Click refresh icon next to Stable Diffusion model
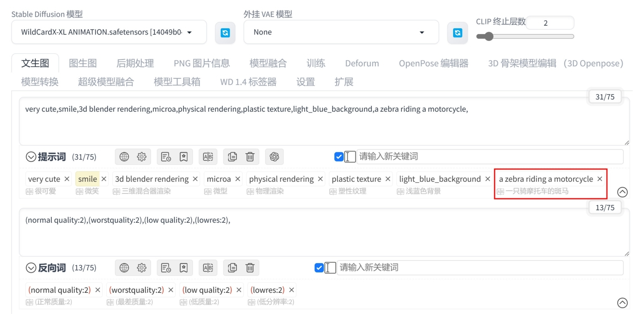Screen dimensions: 639x319 [225, 33]
